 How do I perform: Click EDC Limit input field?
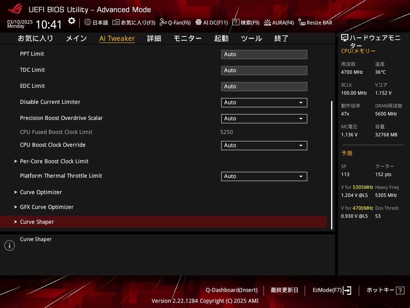coord(264,87)
